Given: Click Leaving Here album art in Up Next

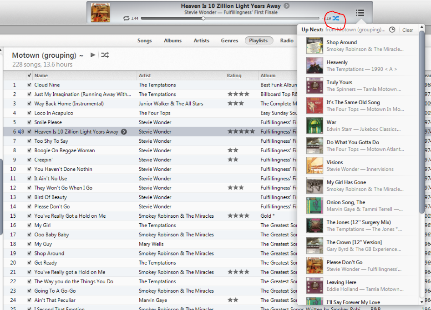Looking at the screenshot, I should coord(315,285).
